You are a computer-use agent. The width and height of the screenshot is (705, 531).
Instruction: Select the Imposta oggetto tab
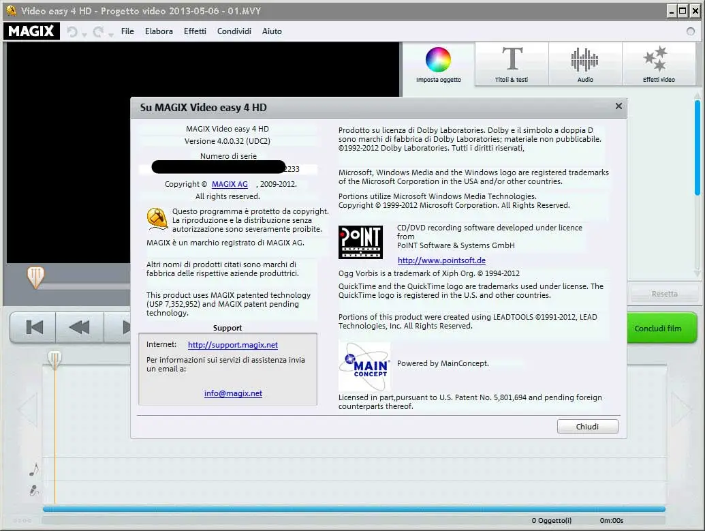[x=439, y=64]
